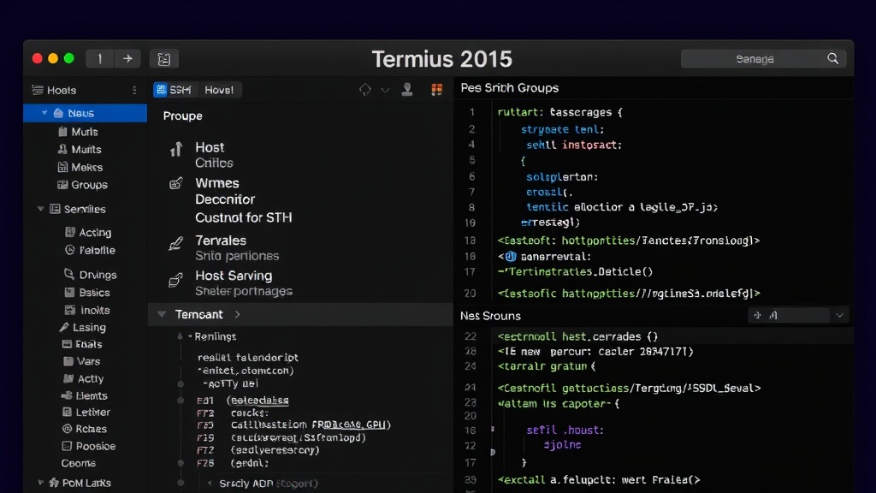876x493 pixels.
Task: Click chevron right of Temsant
Action: [238, 314]
